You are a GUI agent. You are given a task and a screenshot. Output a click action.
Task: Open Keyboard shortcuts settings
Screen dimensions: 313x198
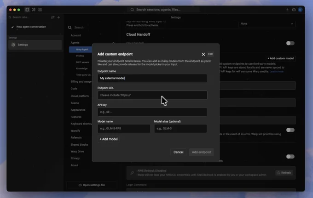click(x=81, y=124)
